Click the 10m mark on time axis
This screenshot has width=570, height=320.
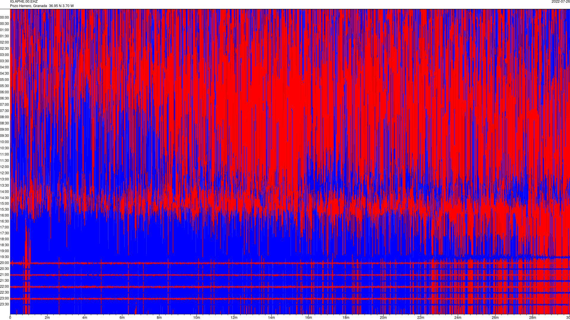197,318
